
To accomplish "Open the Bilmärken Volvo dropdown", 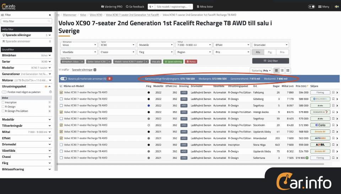I will tap(79, 45).
